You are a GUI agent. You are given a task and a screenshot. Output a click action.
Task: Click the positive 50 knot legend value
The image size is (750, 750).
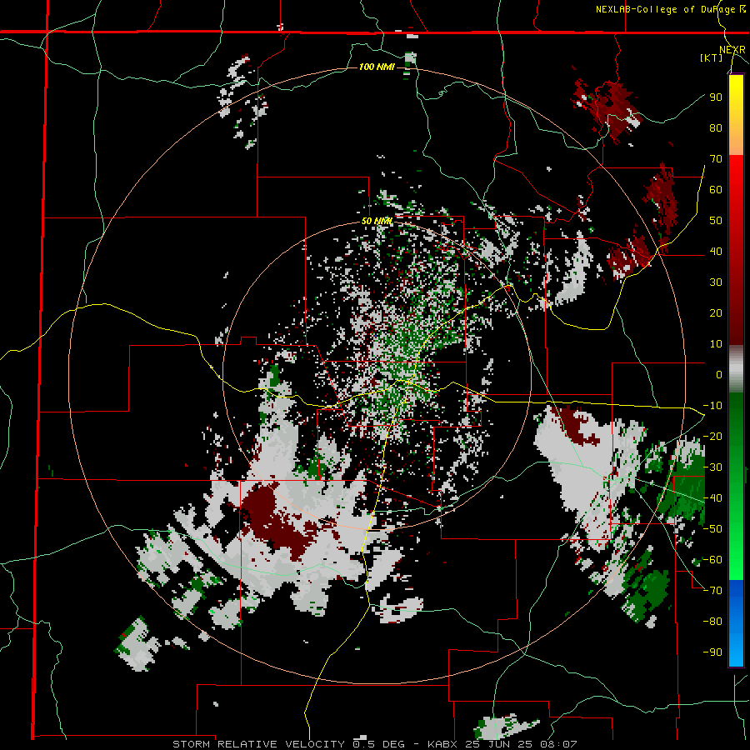[x=716, y=221]
